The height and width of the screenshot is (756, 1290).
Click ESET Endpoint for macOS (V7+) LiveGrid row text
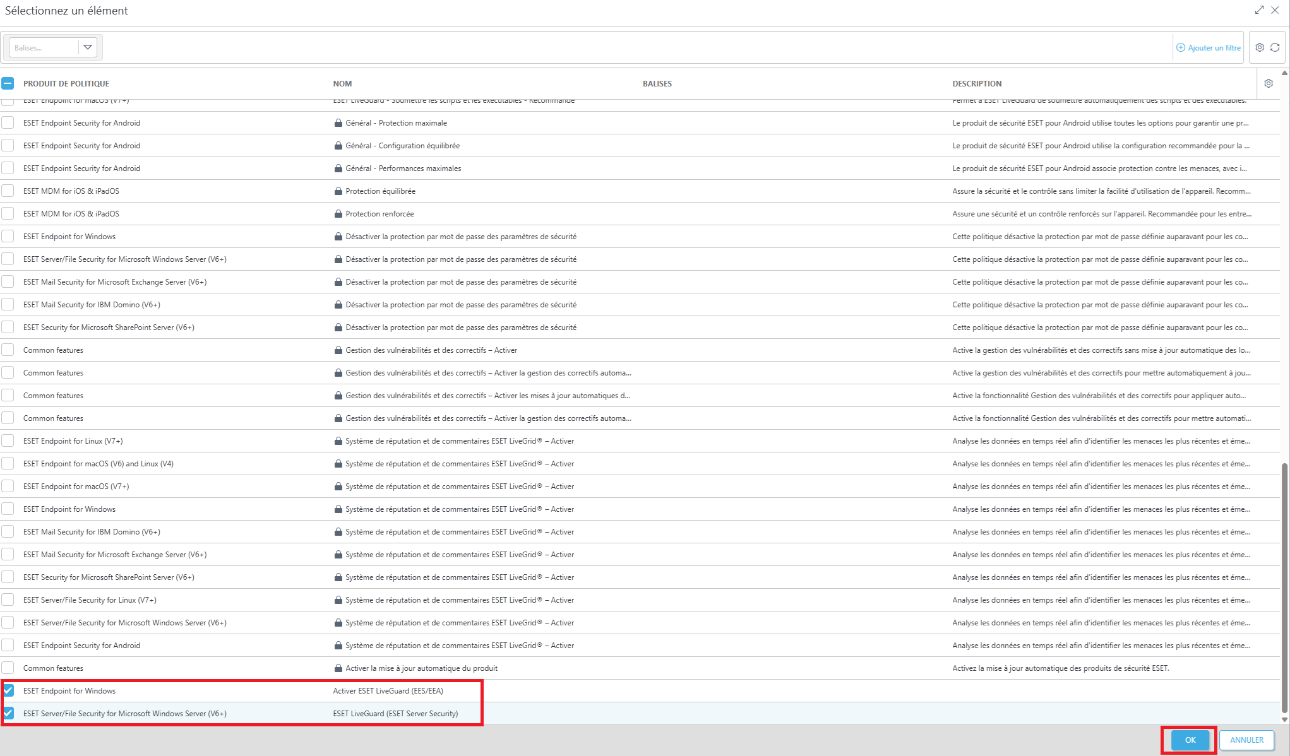pyautogui.click(x=76, y=487)
